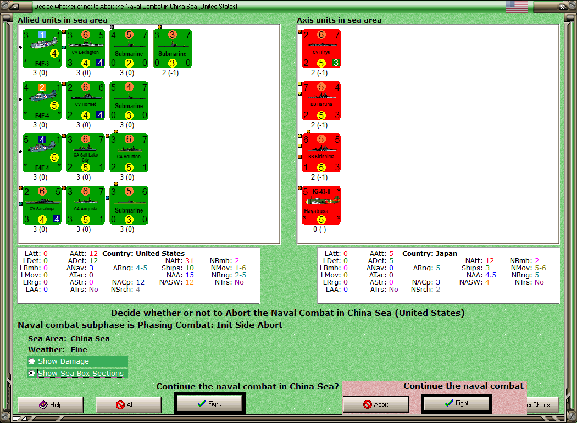Click the United States 'Ships: 10' value
The height and width of the screenshot is (423, 577).
click(x=177, y=268)
